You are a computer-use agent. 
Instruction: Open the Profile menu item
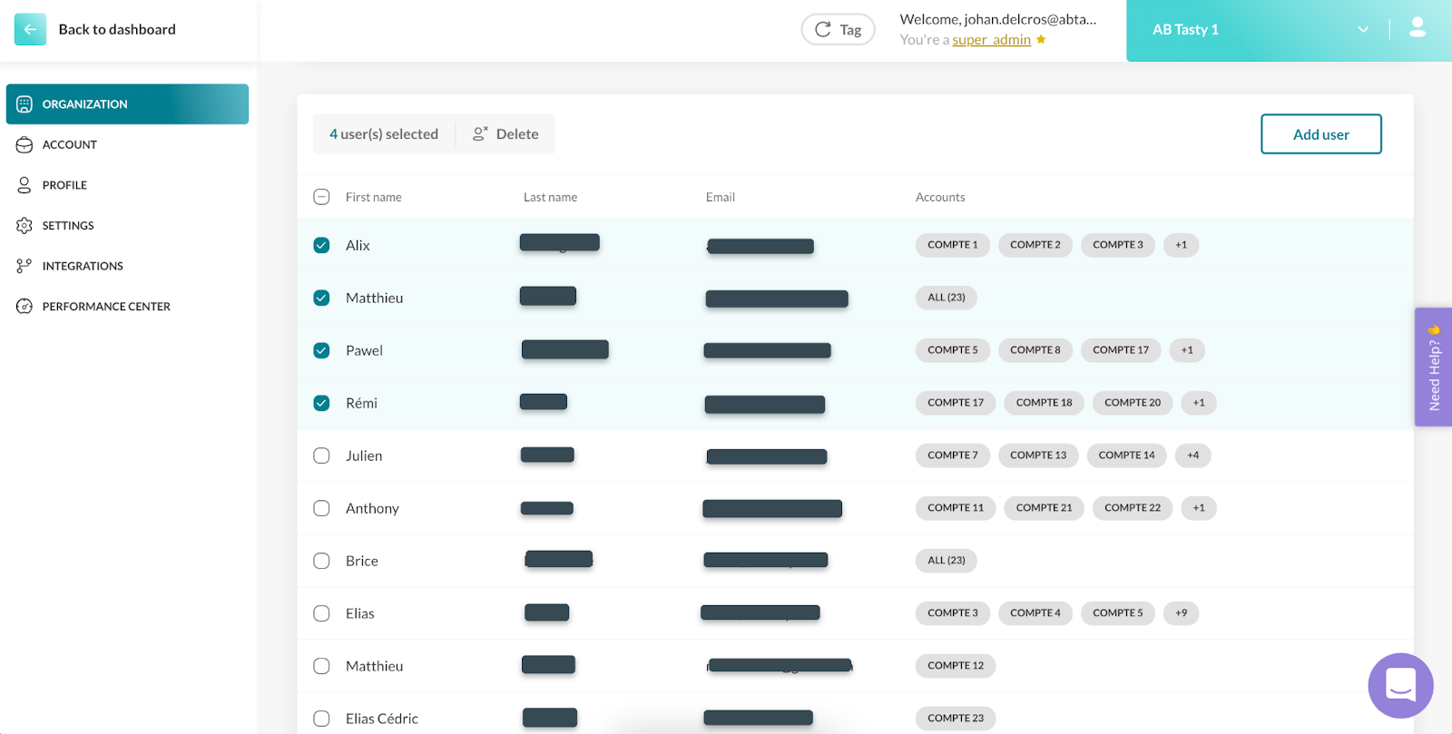[64, 185]
